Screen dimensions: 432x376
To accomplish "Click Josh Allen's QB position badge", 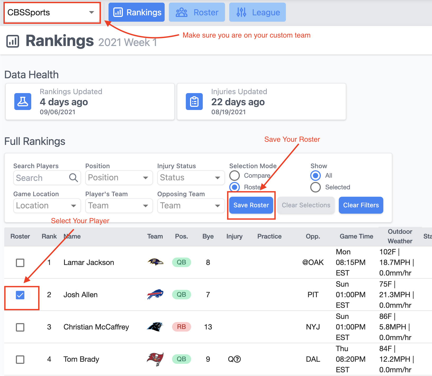I will (x=181, y=295).
